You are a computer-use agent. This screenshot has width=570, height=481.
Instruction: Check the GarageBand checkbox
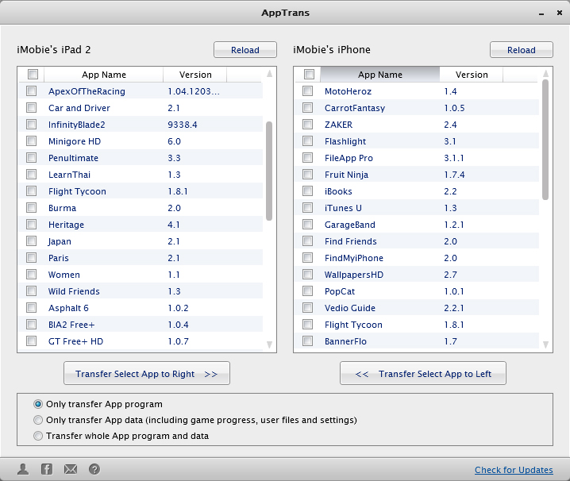click(x=307, y=225)
